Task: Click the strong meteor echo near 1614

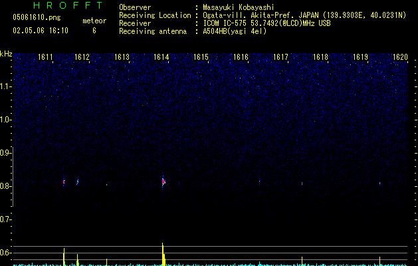Action: coord(163,182)
